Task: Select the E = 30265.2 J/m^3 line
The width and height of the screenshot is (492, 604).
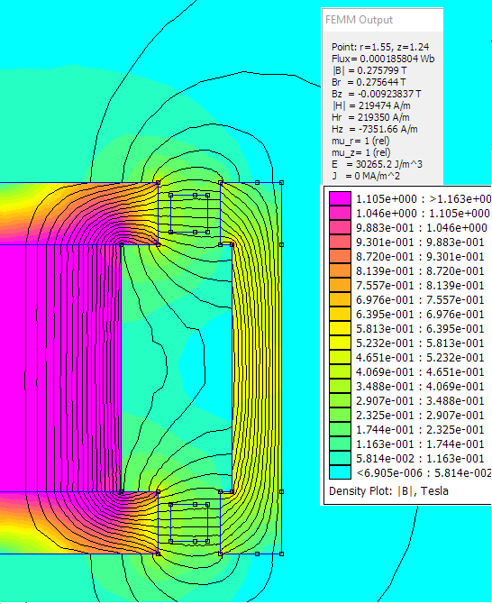Action: [x=377, y=164]
